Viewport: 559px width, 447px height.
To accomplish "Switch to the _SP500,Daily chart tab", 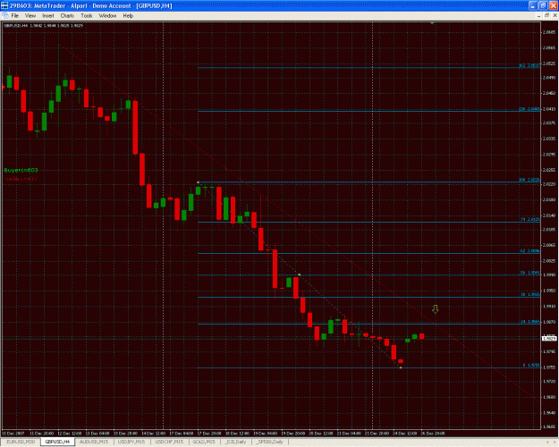I will coord(269,442).
